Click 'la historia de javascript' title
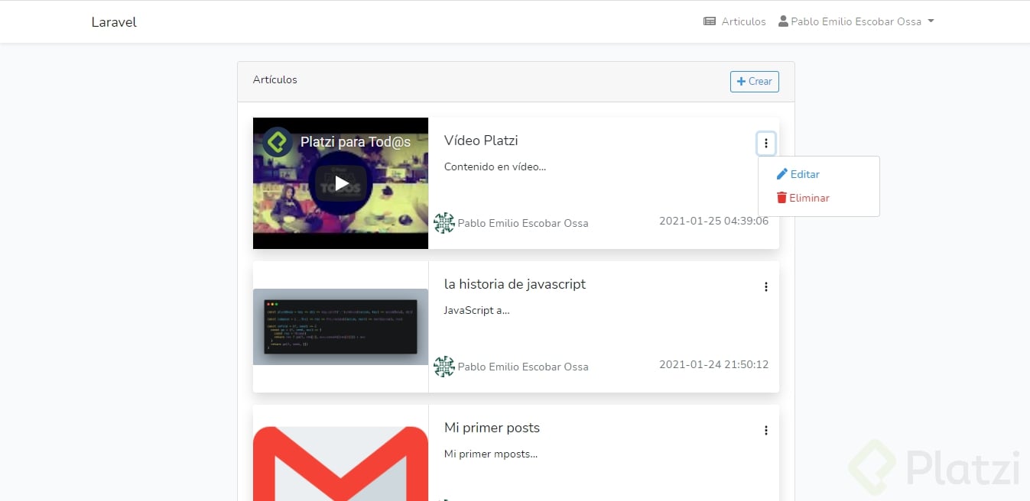This screenshot has height=501, width=1030. (x=515, y=284)
